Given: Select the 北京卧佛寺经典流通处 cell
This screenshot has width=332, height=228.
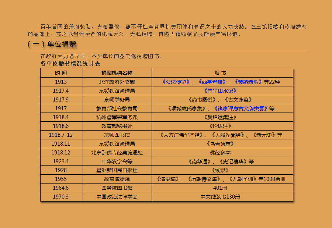Looking at the screenshot, I should click(x=117, y=153).
